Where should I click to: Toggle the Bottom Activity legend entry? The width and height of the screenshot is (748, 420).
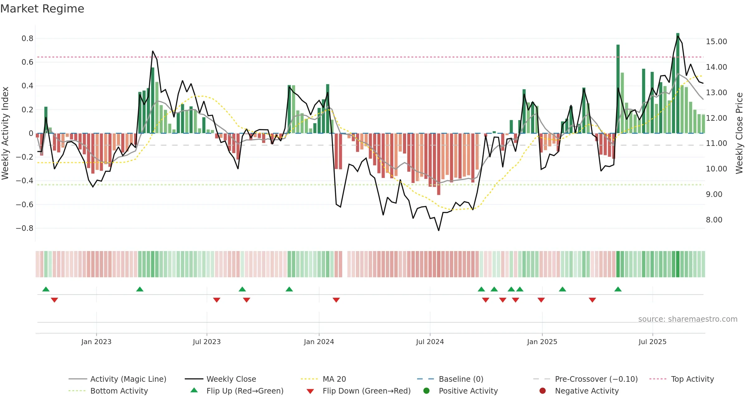[x=108, y=391]
